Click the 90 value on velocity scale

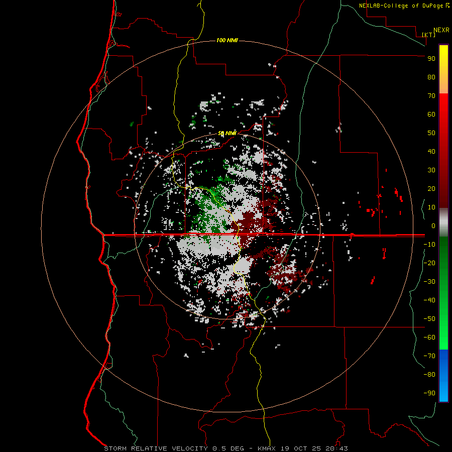(431, 59)
